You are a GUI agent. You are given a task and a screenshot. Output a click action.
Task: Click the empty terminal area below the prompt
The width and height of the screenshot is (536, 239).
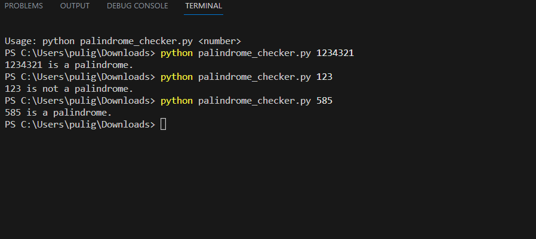(269, 185)
